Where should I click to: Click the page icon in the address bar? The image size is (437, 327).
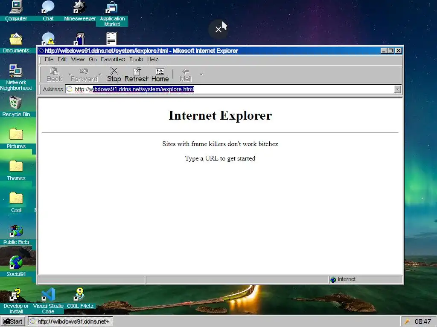(70, 89)
